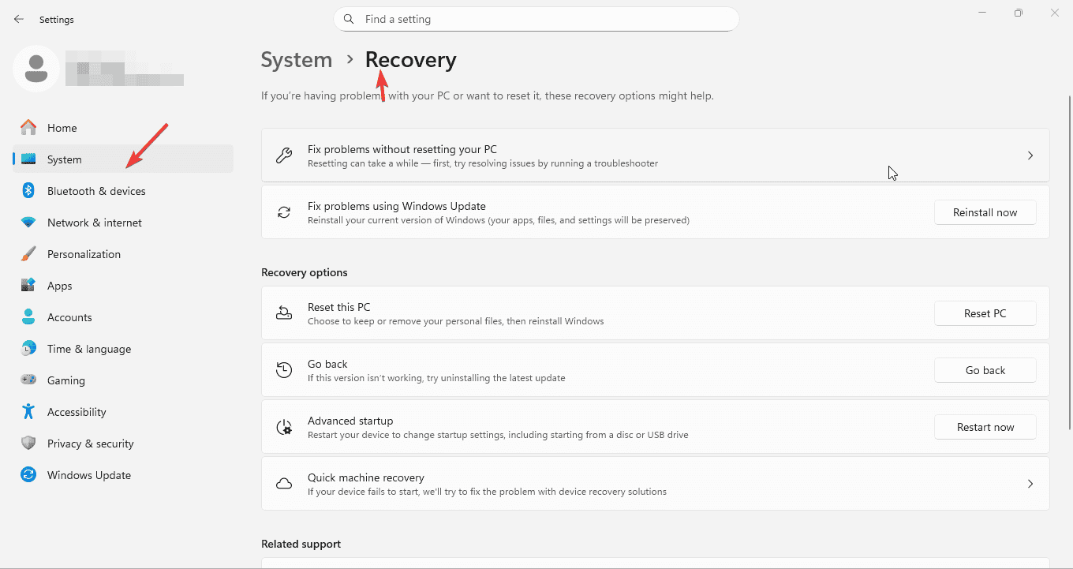The height and width of the screenshot is (569, 1073).
Task: Click the Bluetooth icon in sidebar
Action: [28, 191]
